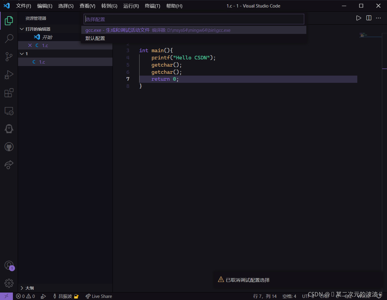Click the int main line of code
Screen dimensions: 387x300
click(x=156, y=50)
